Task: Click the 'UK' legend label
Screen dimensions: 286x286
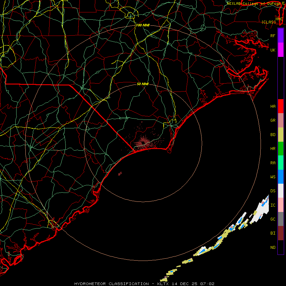Action: pos(273,50)
